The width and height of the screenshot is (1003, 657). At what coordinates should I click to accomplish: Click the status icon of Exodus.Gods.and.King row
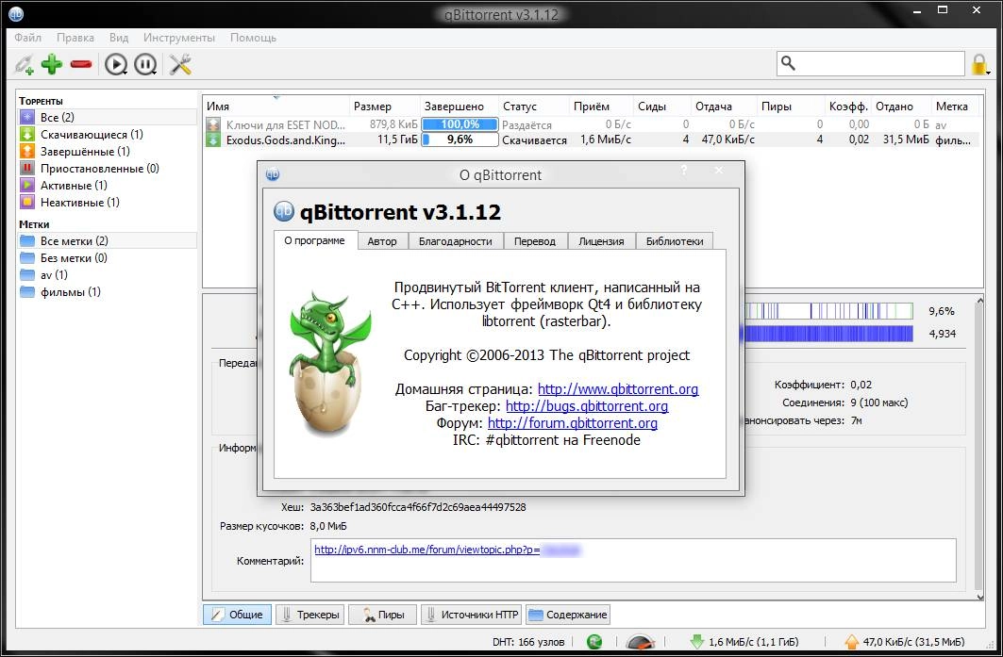(x=213, y=140)
